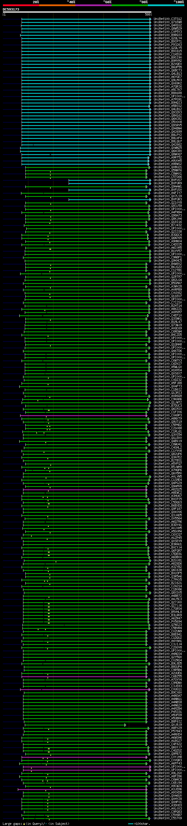This screenshot has width=187, height=826.
Task: Pick UniRef100_B9SI90 hit label
Action: (168, 57)
